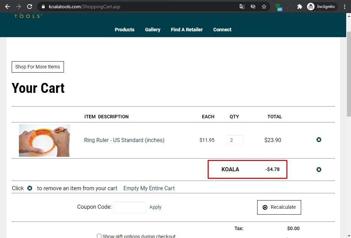Click the quantity field showing 2
This screenshot has height=238, width=351.
(x=234, y=140)
